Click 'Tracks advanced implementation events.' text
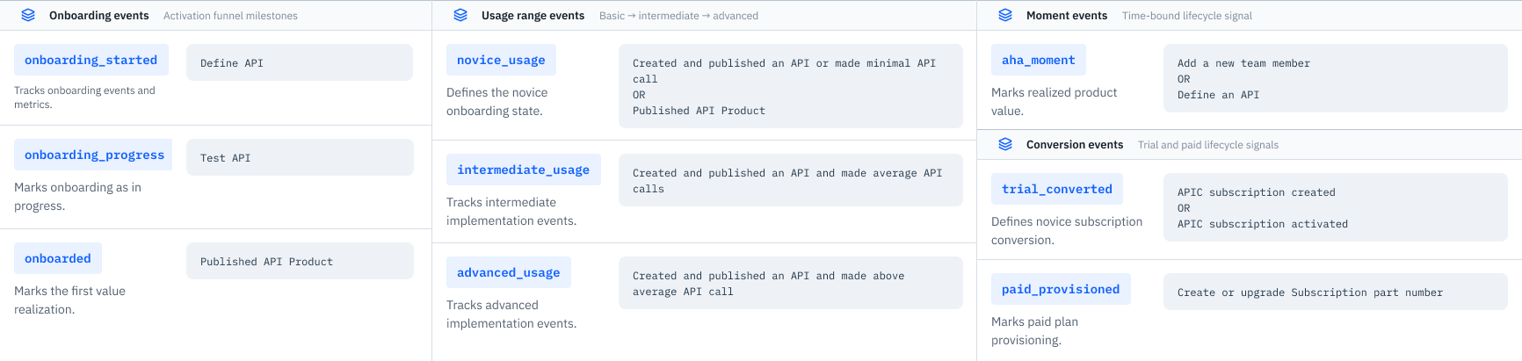 click(511, 314)
